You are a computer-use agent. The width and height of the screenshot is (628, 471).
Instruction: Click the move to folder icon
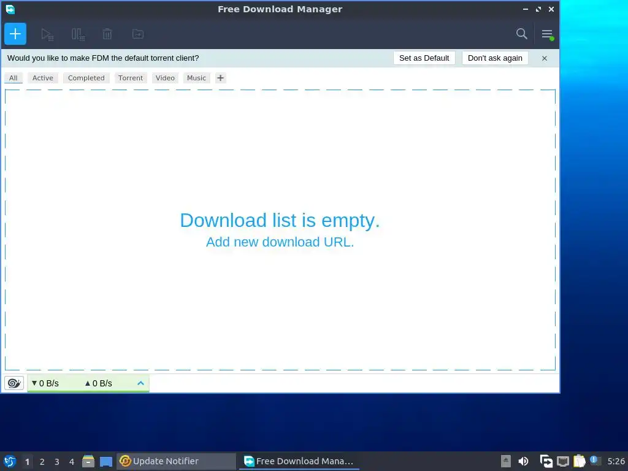[138, 34]
